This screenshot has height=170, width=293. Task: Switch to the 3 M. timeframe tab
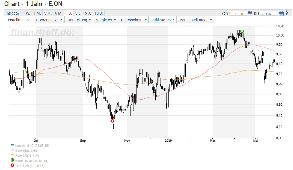pyautogui.click(x=48, y=13)
